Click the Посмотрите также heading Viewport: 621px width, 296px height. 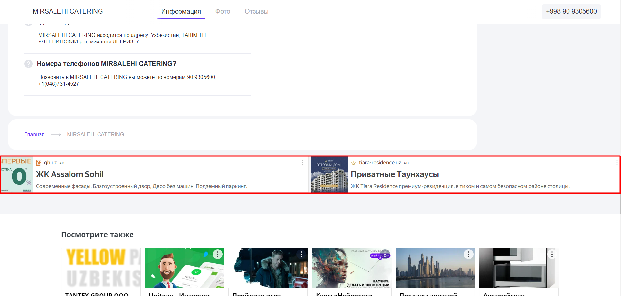(97, 235)
